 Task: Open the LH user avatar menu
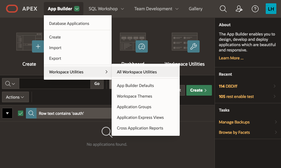[x=271, y=9]
